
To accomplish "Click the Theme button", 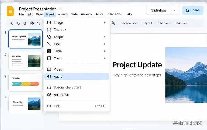I will 163,23.
